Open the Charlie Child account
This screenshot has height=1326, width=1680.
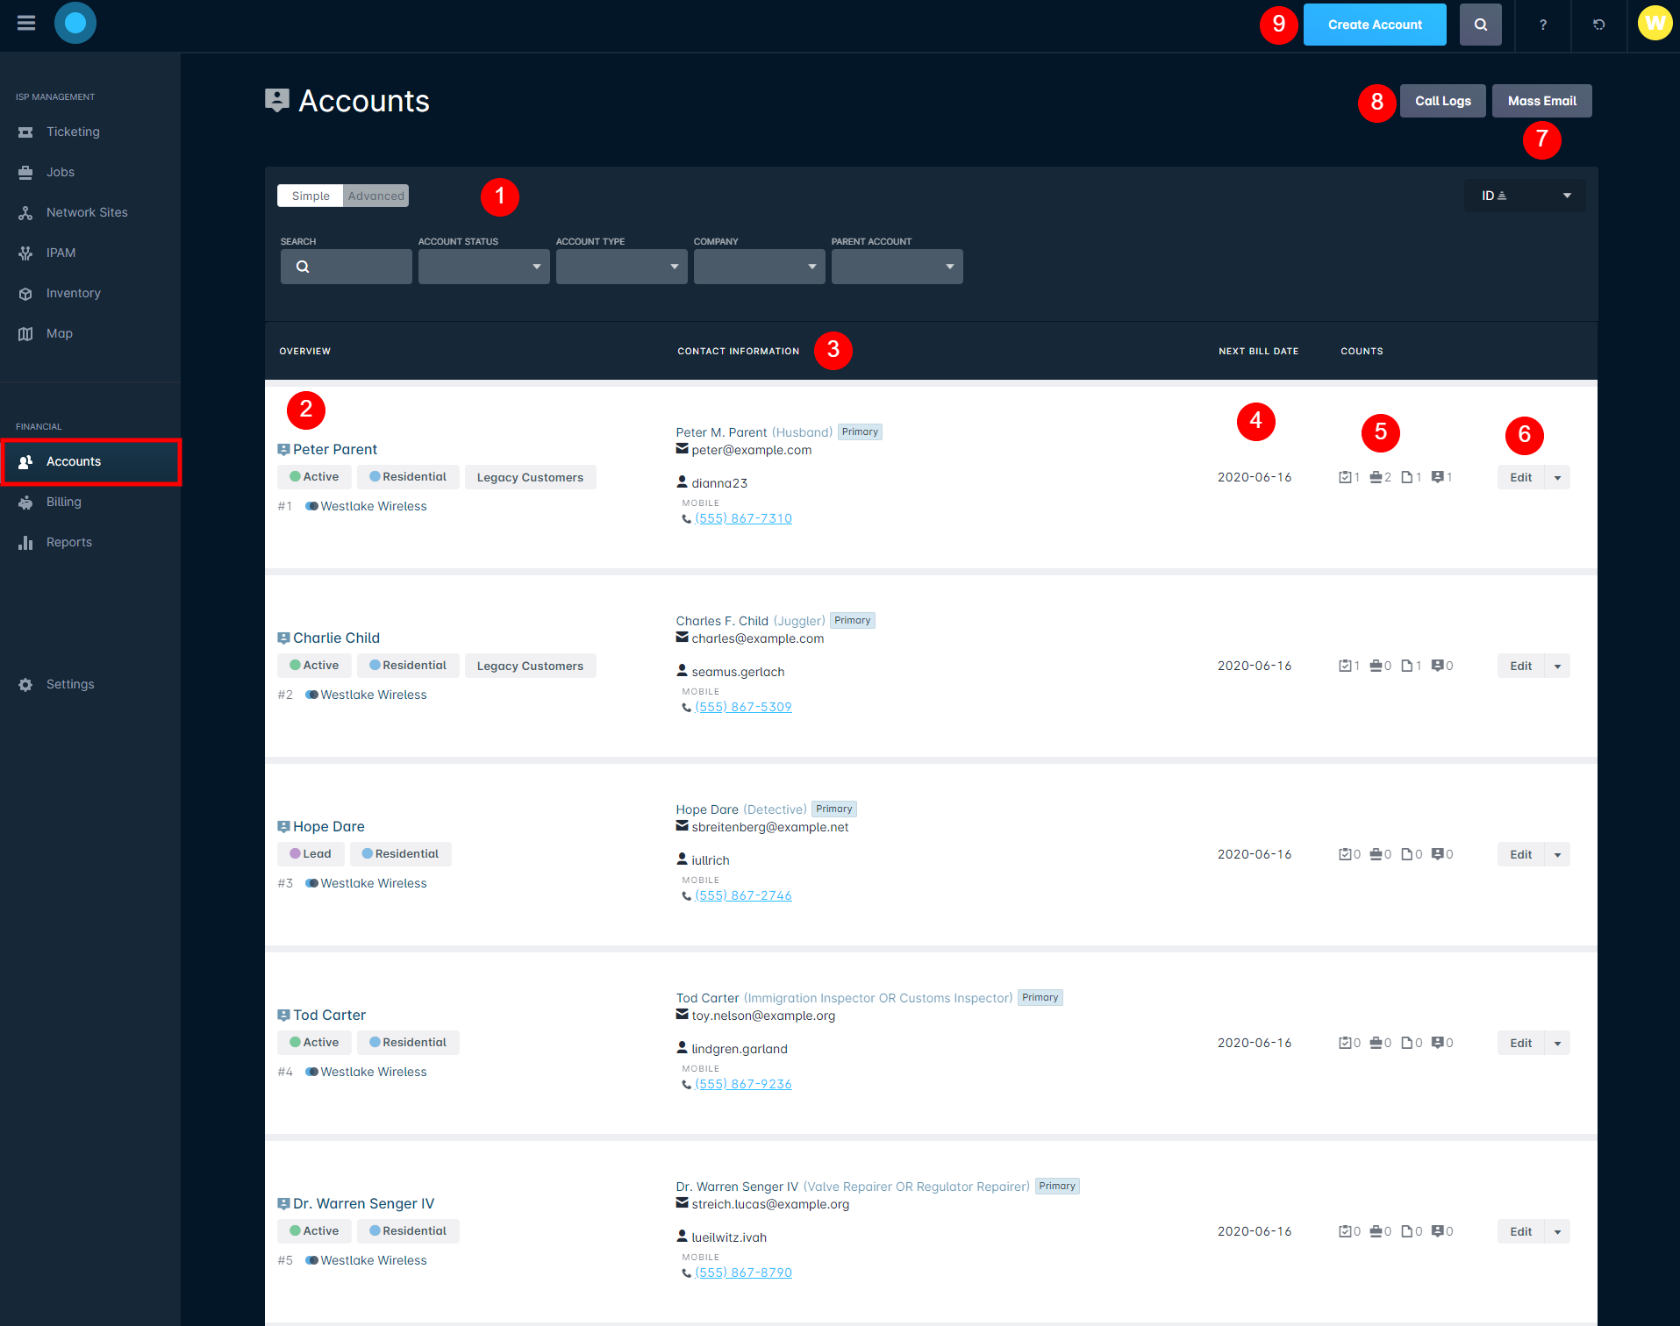(x=336, y=638)
